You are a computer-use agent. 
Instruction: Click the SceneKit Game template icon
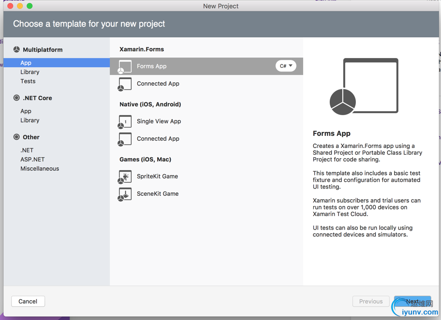pos(125,194)
